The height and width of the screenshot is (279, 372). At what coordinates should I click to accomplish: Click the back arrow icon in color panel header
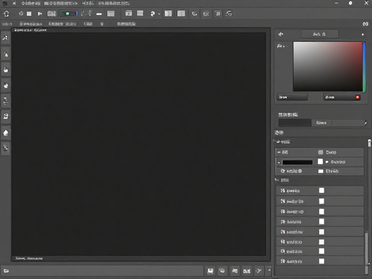point(281,34)
